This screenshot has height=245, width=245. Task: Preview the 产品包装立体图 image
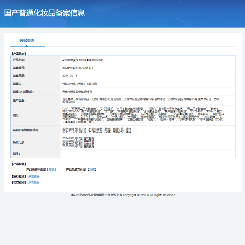click(92, 169)
